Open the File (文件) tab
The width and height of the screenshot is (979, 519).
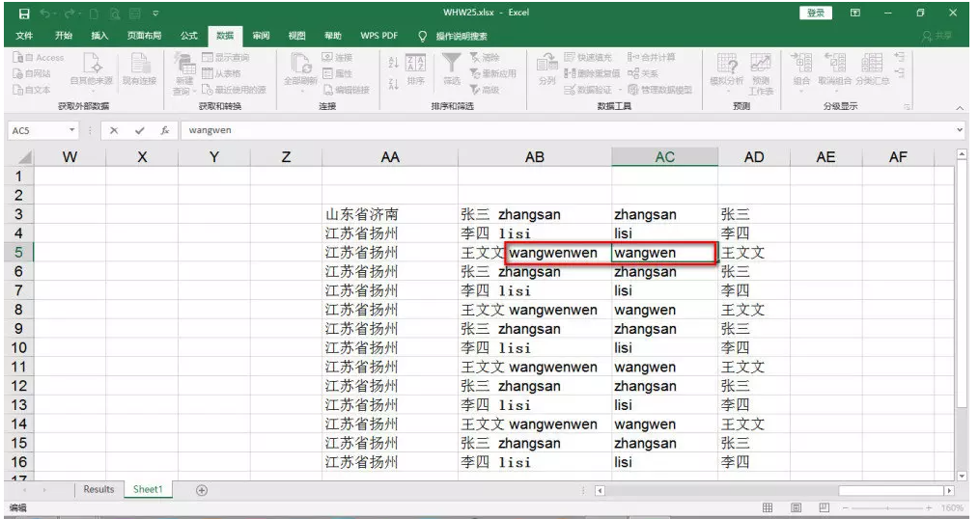point(24,36)
